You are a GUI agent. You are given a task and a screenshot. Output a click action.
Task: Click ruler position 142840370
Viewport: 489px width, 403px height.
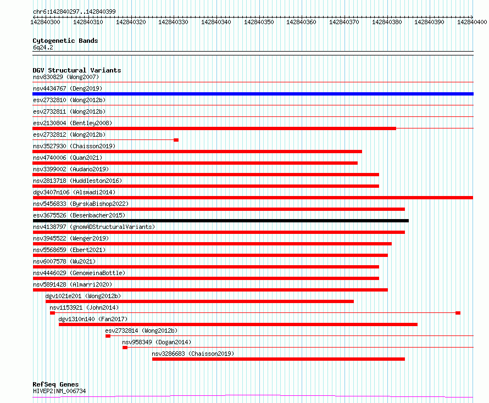coord(344,22)
